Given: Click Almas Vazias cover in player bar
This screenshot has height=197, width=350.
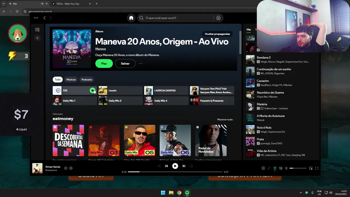Looking at the screenshot, I should (x=37, y=168).
